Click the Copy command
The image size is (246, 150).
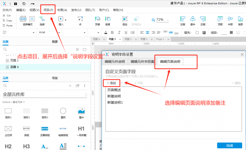(7, 21)
